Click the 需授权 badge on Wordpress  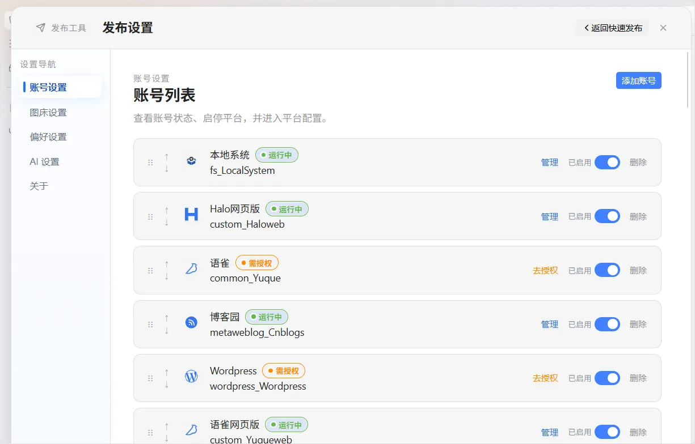[284, 371]
